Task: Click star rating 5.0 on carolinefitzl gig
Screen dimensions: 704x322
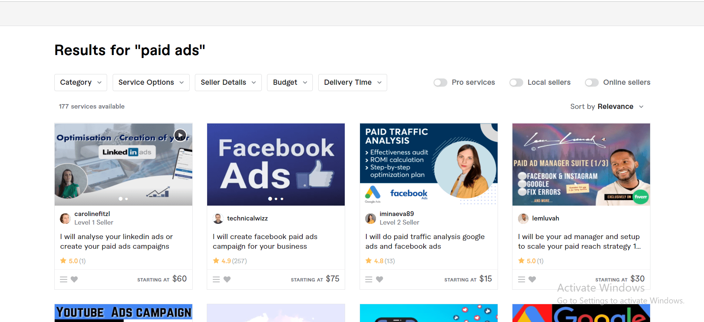Action: [x=73, y=261]
